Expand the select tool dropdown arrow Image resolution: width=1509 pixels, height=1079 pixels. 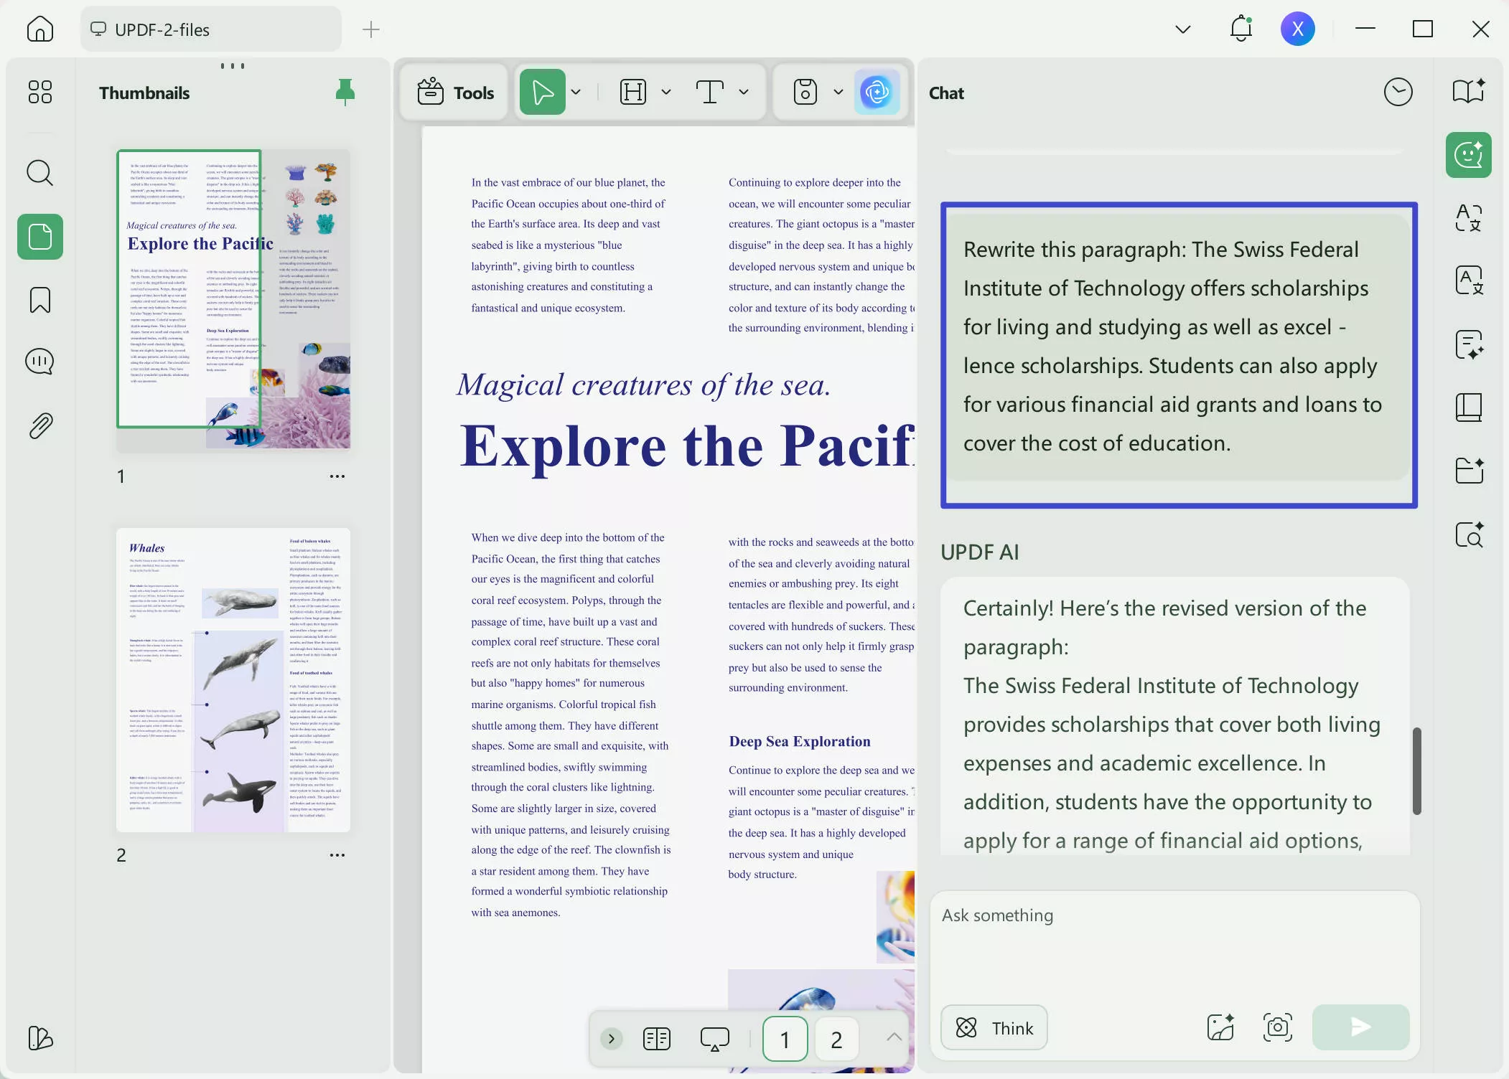point(576,92)
